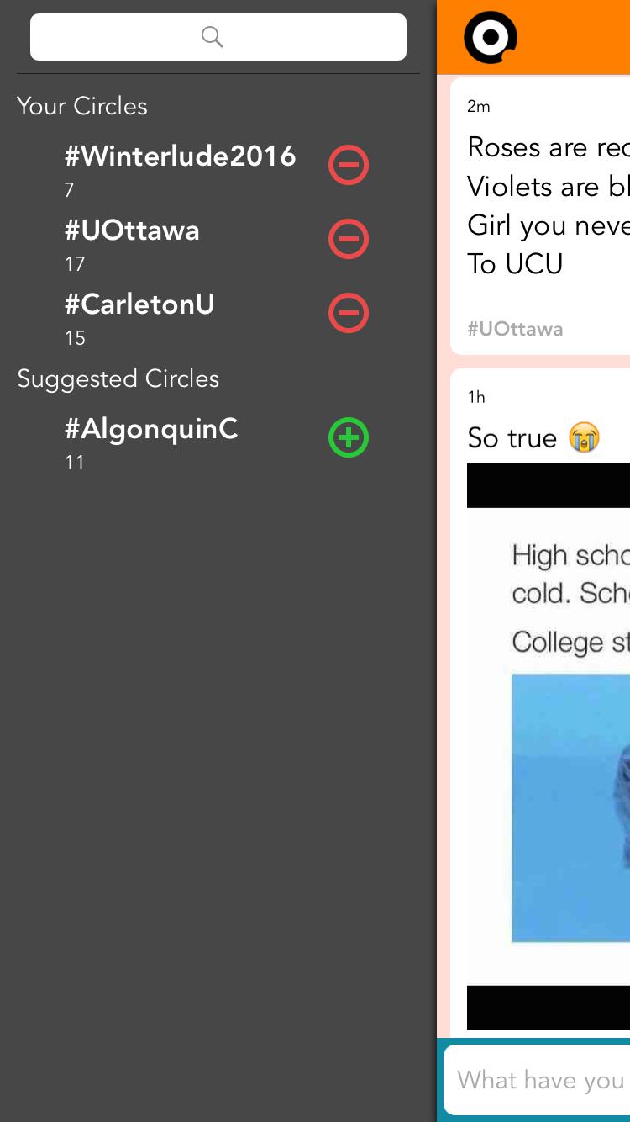Remove the #UOttawa circle with minus icon

(348, 239)
